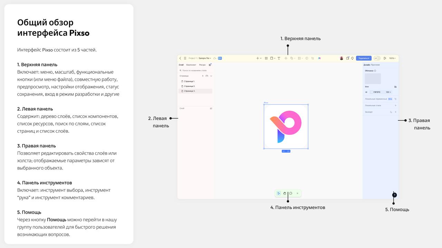This screenshot has height=248, width=442.
Task: Click the info icon beside Обложка
Action: (x=375, y=71)
